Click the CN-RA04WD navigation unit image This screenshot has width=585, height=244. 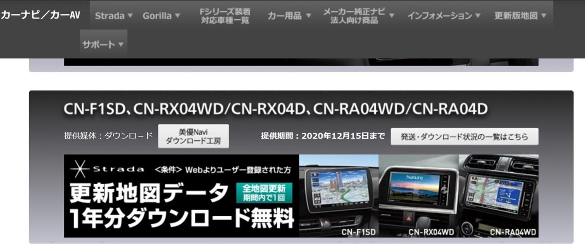pyautogui.click(x=499, y=196)
